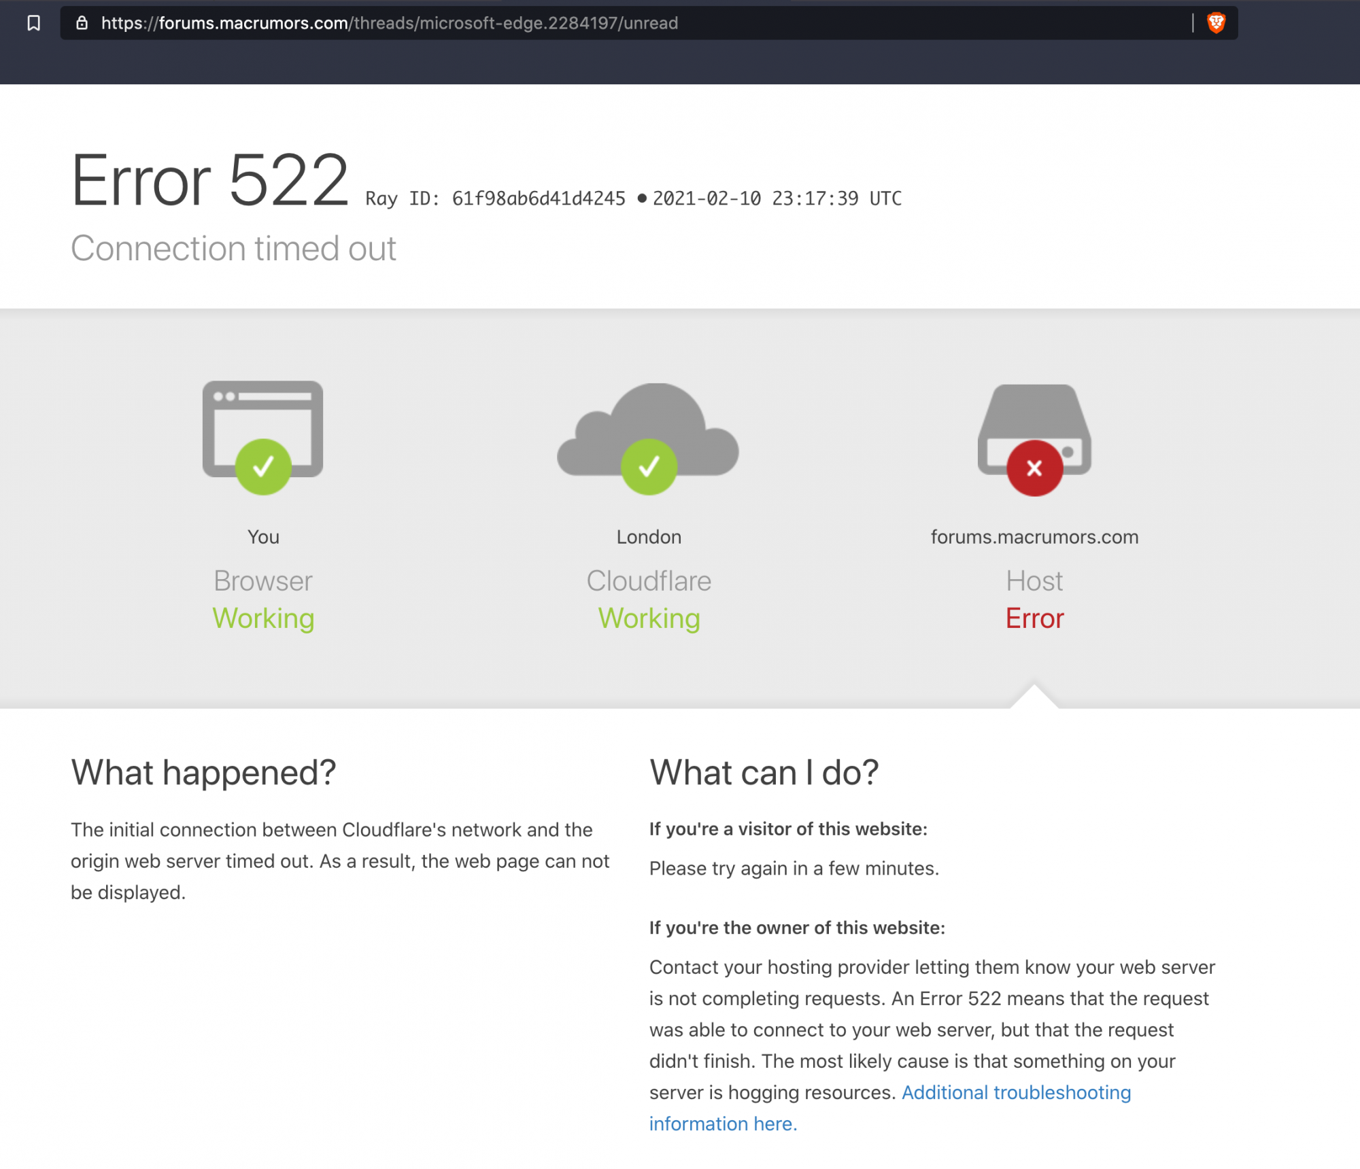This screenshot has height=1169, width=1360.
Task: Click the Connection timed out subtitle
Action: (x=233, y=248)
